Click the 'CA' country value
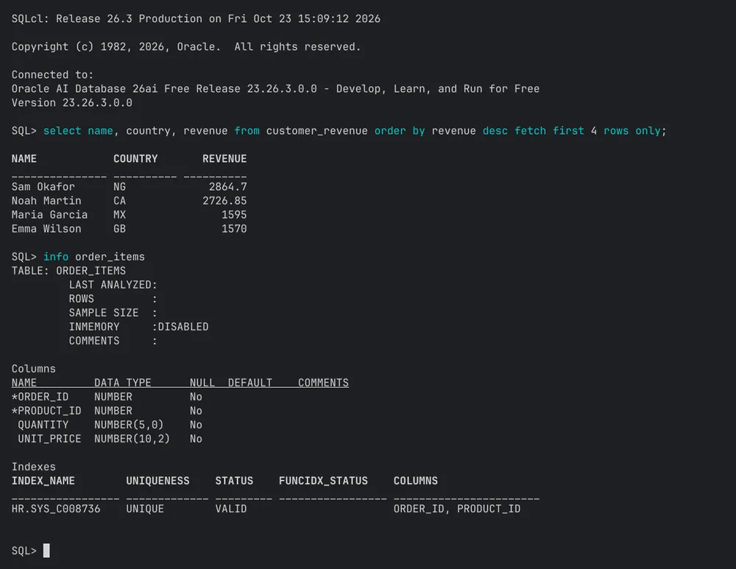 (119, 201)
